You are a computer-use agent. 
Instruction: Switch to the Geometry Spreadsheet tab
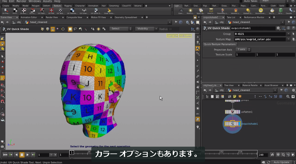click(x=126, y=17)
